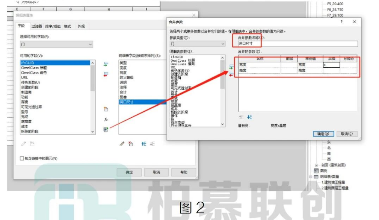Select 图像 in schedule fields list
The height and width of the screenshot is (220, 379).
pyautogui.click(x=123, y=97)
